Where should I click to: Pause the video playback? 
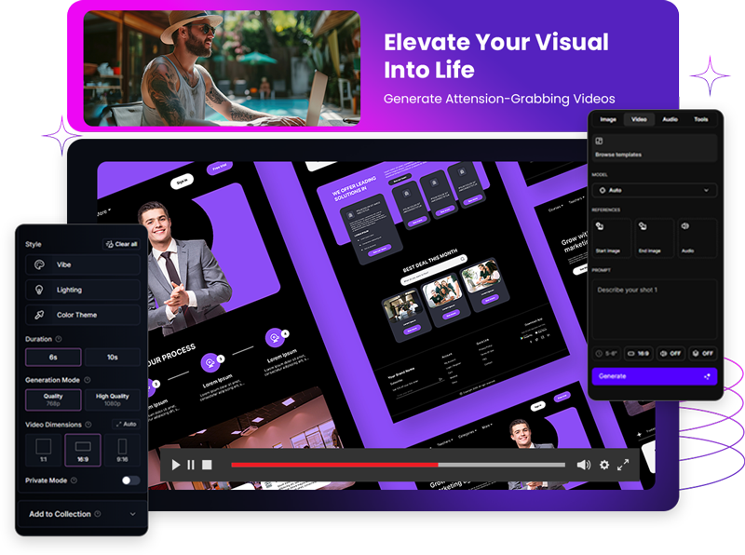(191, 465)
